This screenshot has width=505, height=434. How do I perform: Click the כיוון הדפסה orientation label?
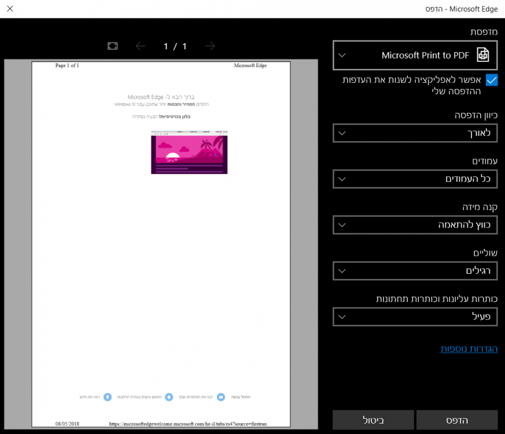(476, 115)
